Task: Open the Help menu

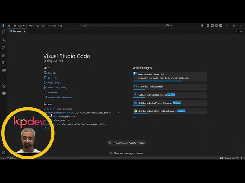Action: pyautogui.click(x=60, y=26)
